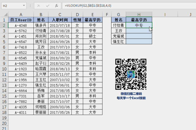This screenshot has height=130, width=196.
Task: Click date cell 2009/03/06
Action: 60,107
